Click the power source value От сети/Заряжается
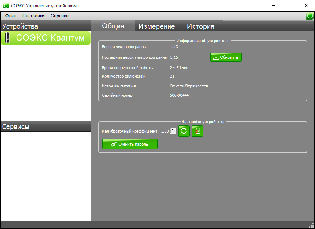 pos(189,86)
